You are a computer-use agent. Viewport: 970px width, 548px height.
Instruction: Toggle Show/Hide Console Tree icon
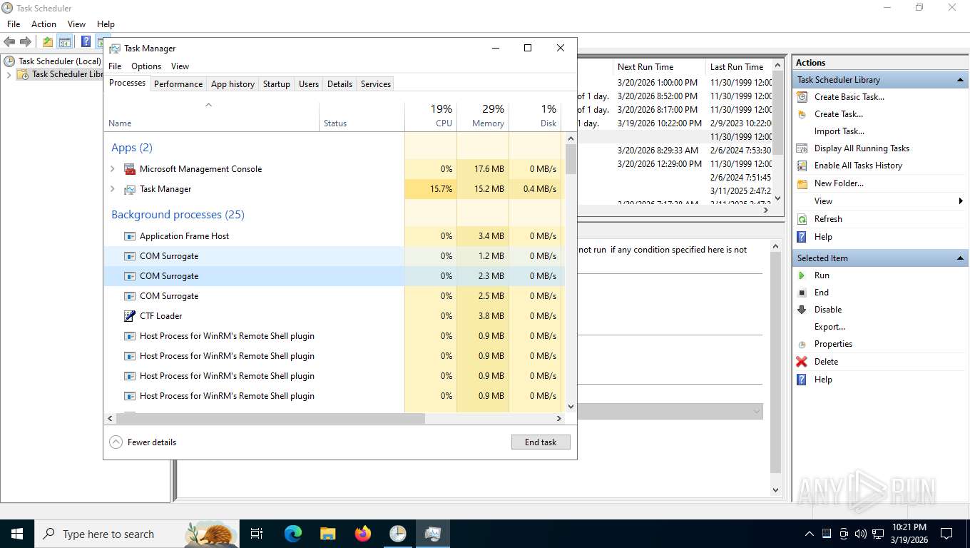click(65, 42)
